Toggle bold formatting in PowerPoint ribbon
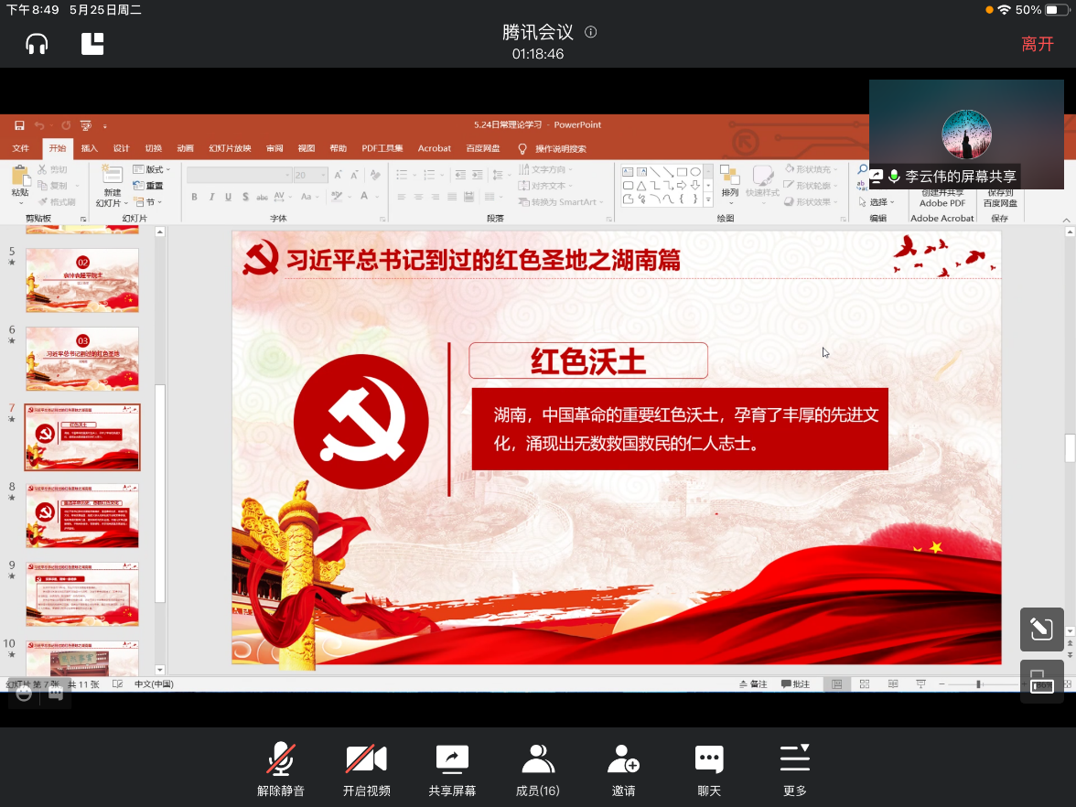Screen dimensions: 1076x807 194,197
